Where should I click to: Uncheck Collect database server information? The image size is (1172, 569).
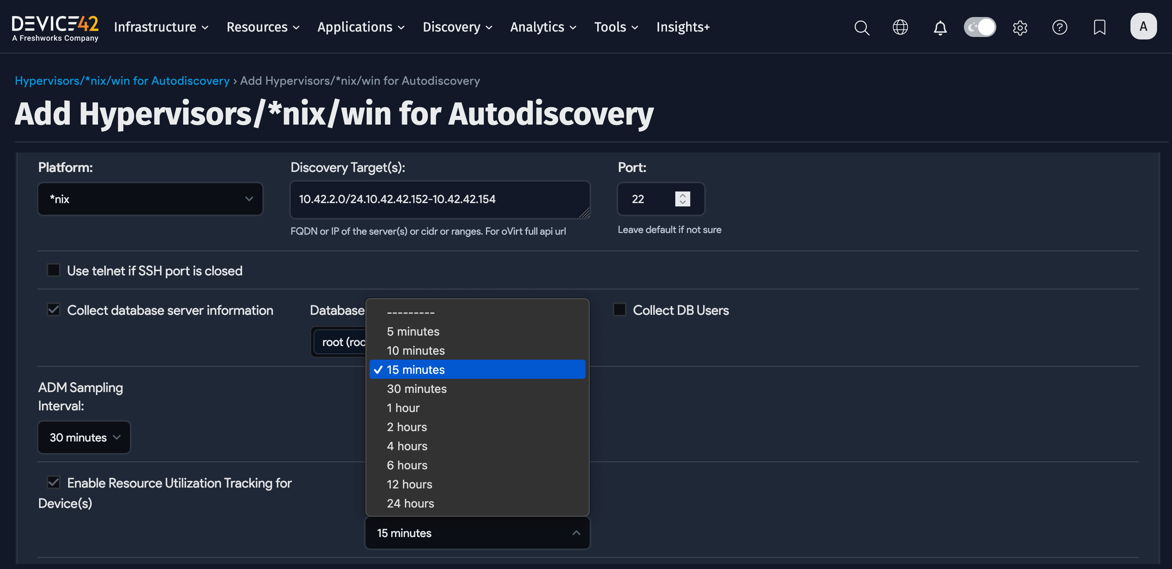tap(54, 310)
